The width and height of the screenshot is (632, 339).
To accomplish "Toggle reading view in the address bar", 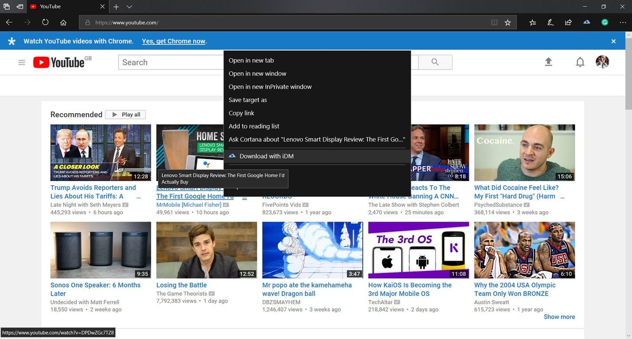I will 494,22.
